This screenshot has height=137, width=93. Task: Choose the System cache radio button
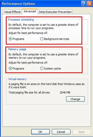(x=50, y=68)
